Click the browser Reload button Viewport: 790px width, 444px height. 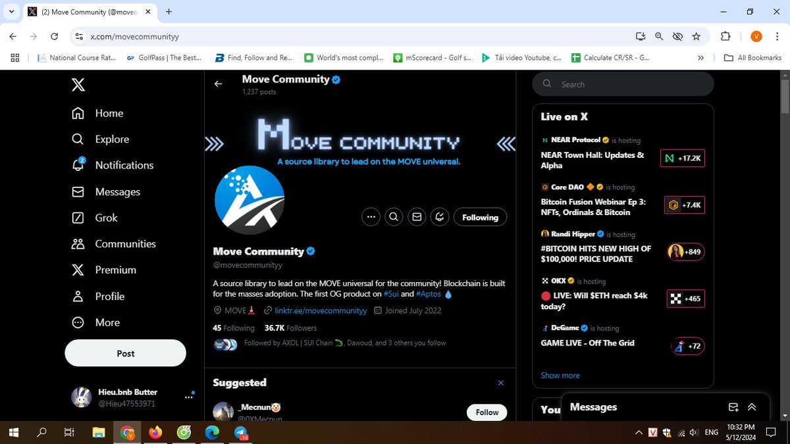tap(54, 36)
